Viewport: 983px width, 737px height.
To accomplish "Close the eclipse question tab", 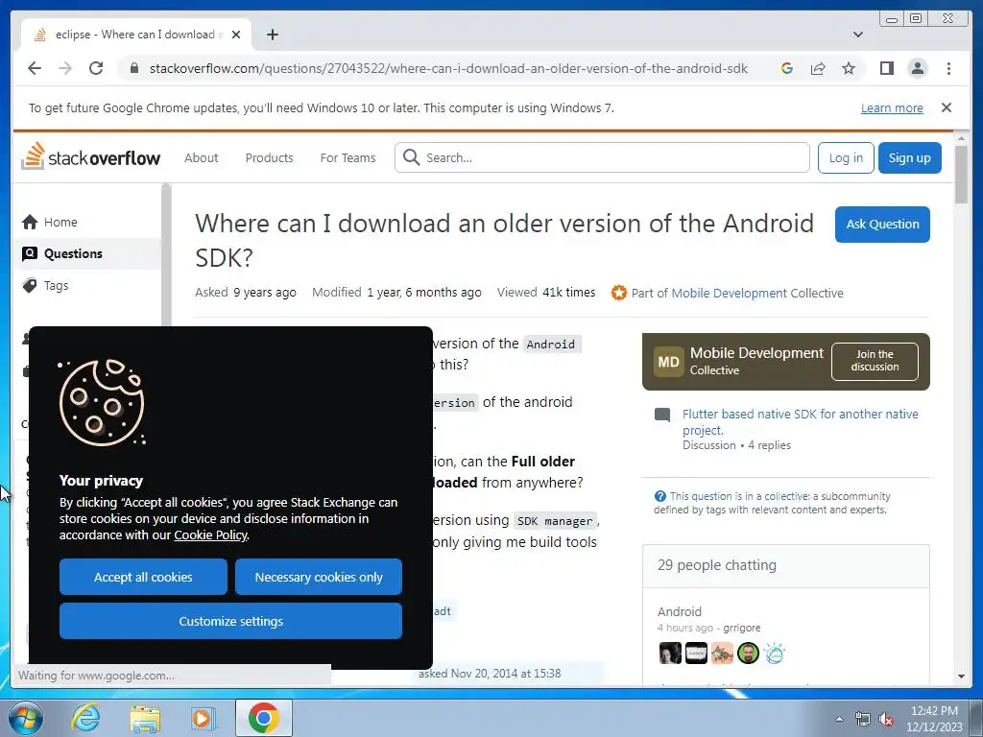I will click(x=236, y=35).
